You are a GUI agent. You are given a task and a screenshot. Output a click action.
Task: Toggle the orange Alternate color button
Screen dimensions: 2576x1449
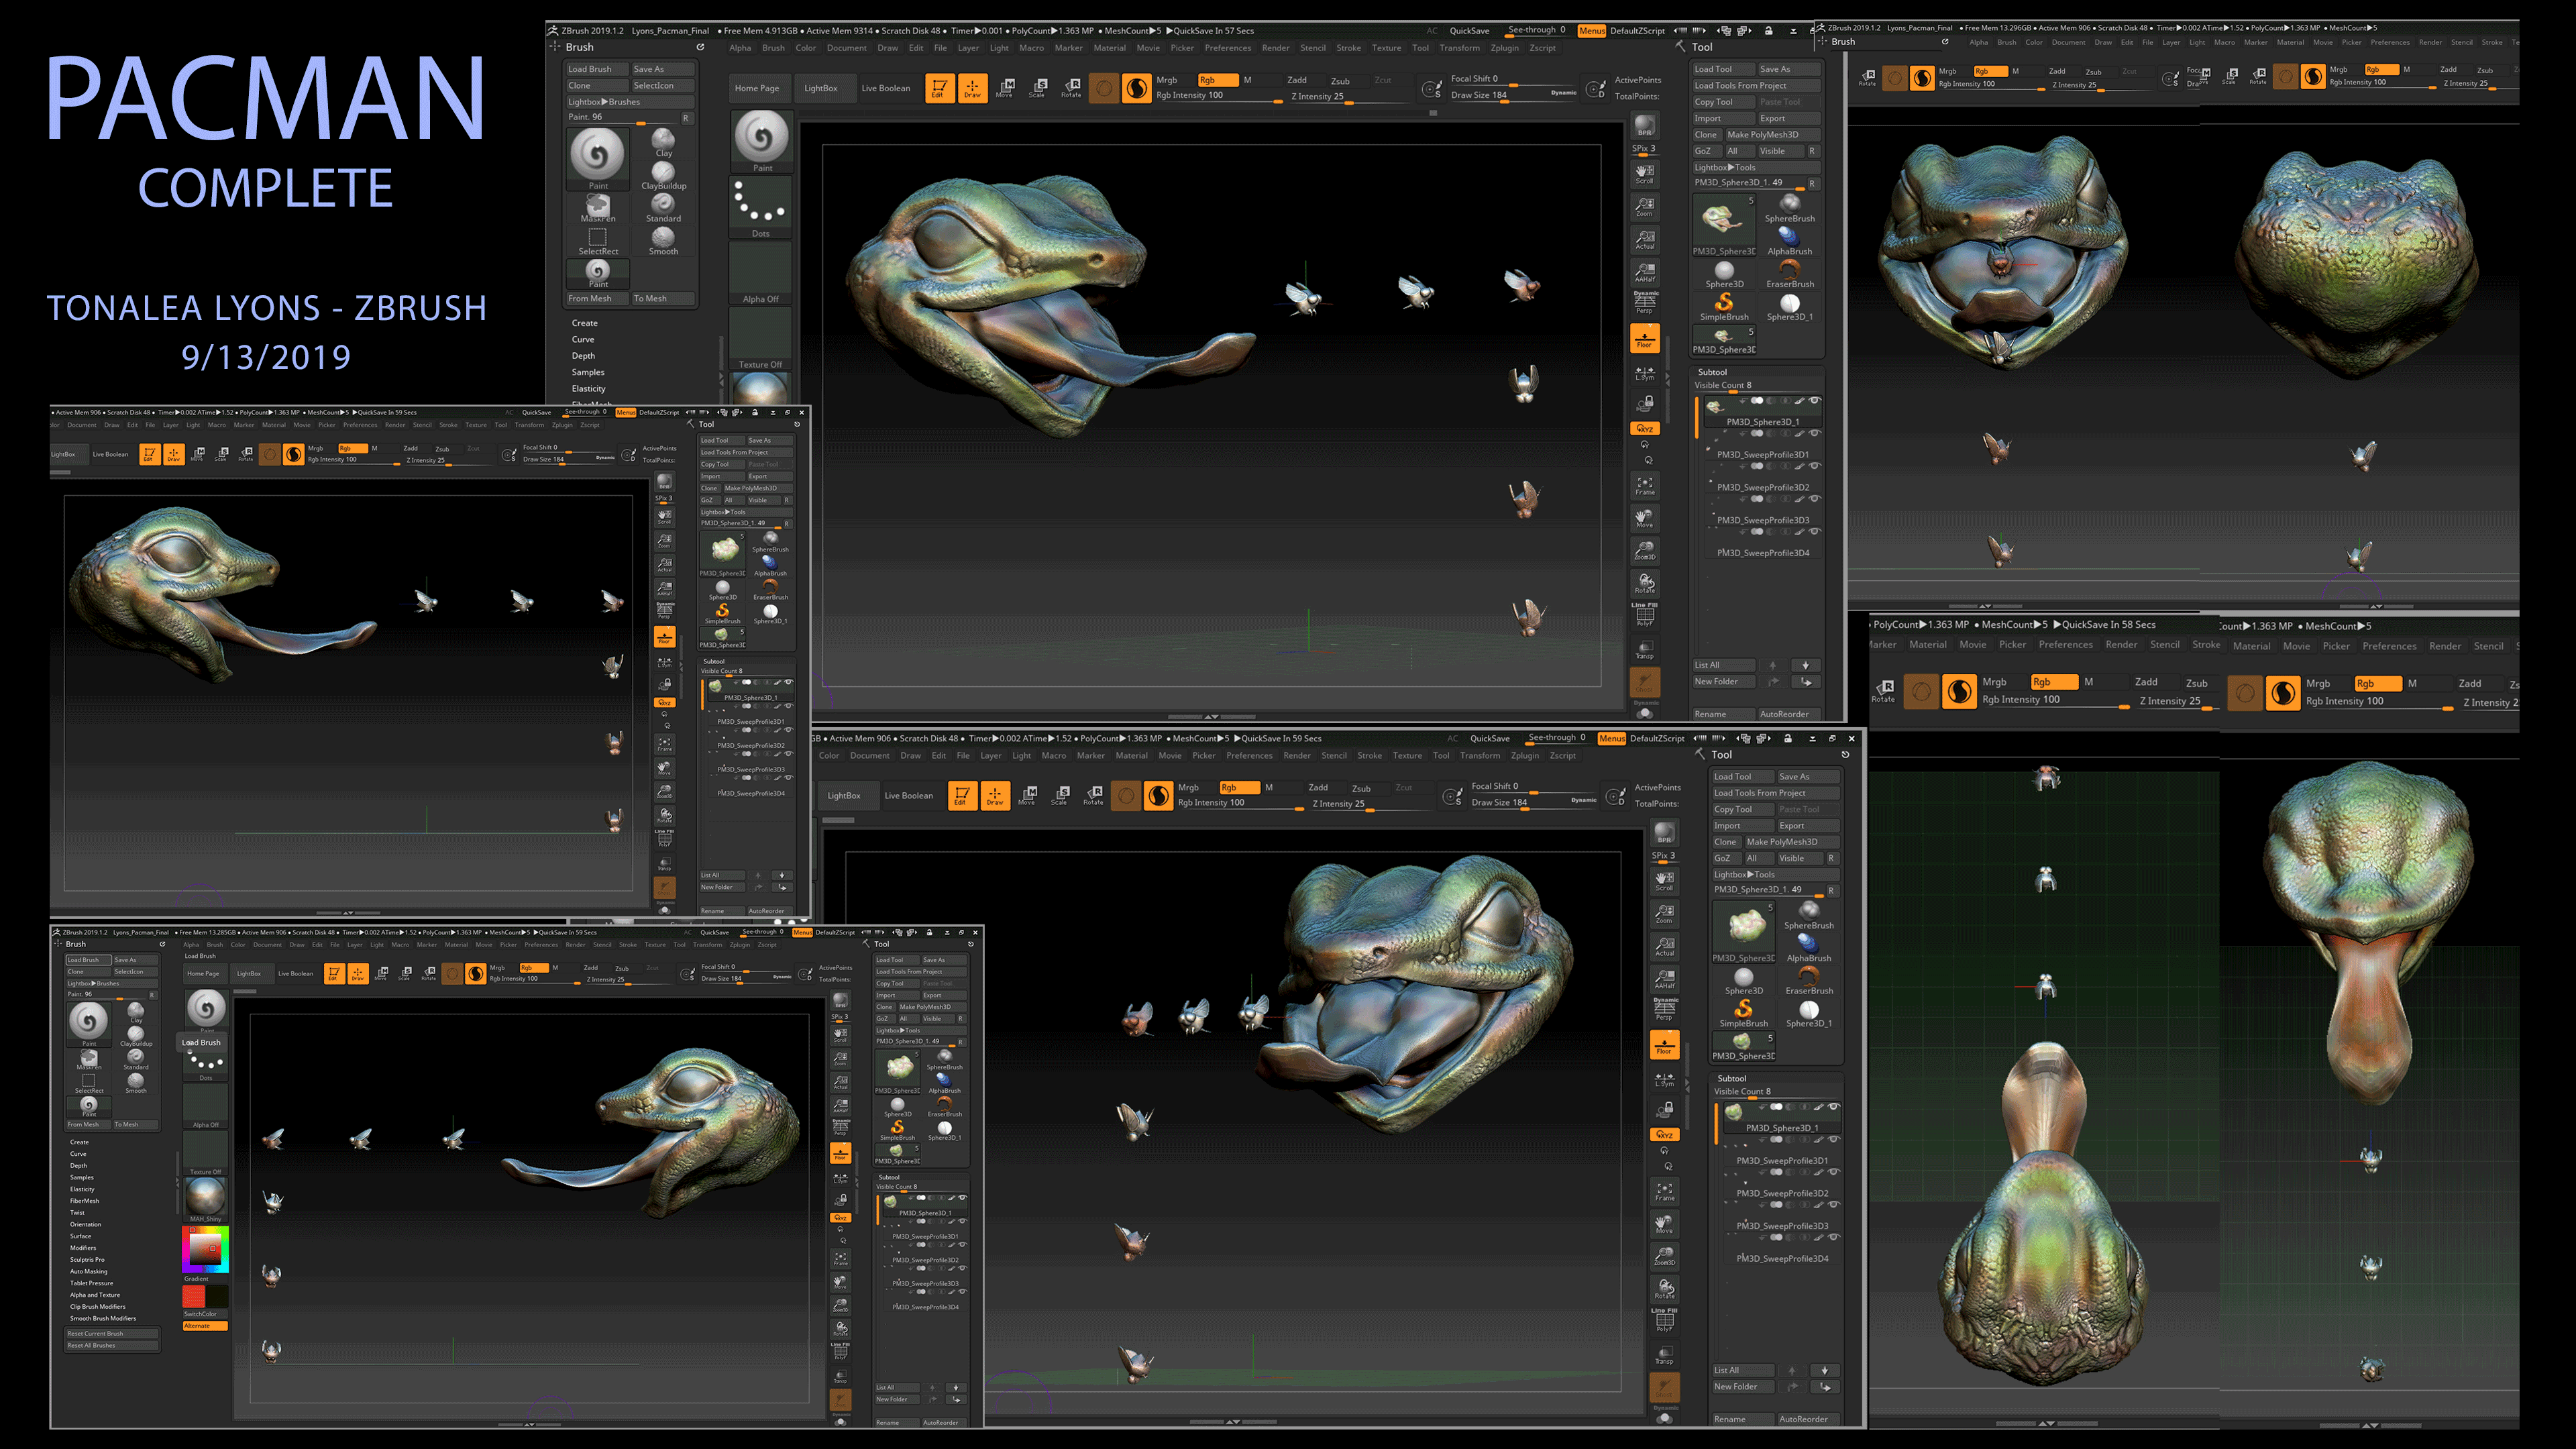point(205,1326)
